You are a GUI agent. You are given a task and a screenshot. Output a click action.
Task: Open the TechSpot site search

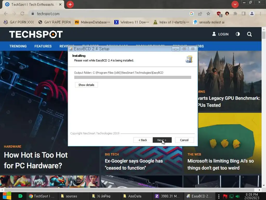click(x=249, y=34)
